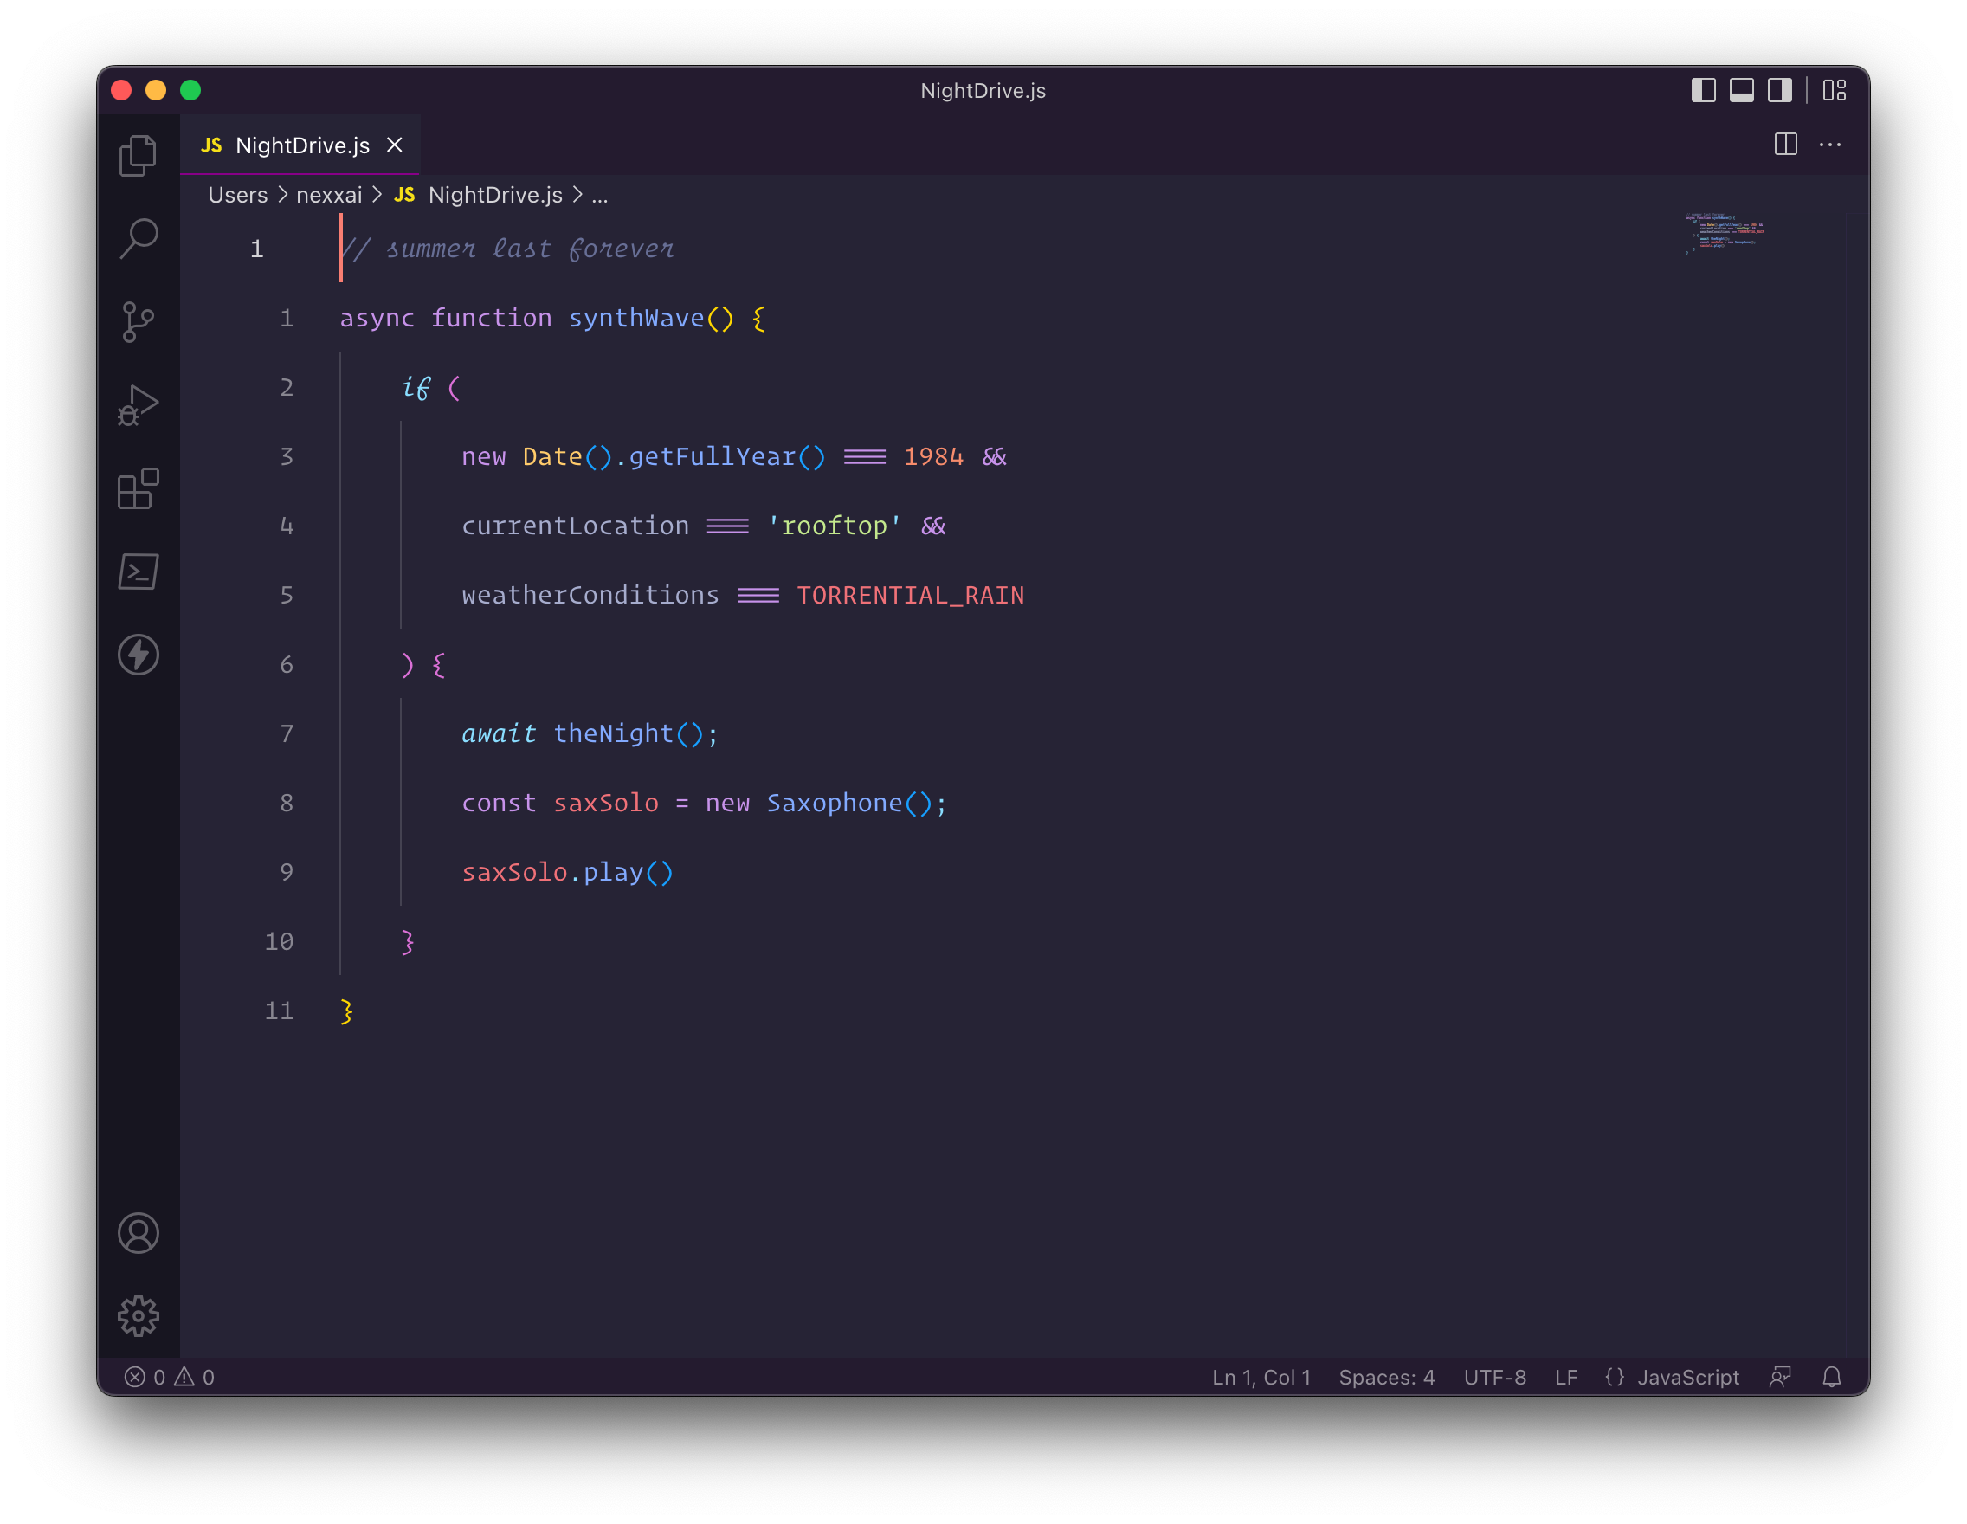Expand the breadcrumb ellipsis after NightDrive.js
Image resolution: width=1967 pixels, height=1524 pixels.
tap(601, 195)
